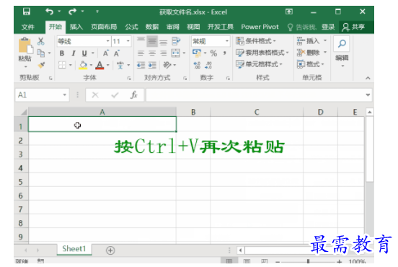Open 格式 format cells menu
The image size is (398, 267).
tap(311, 64)
